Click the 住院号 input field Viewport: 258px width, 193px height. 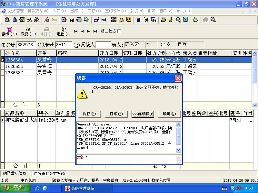(x=26, y=45)
